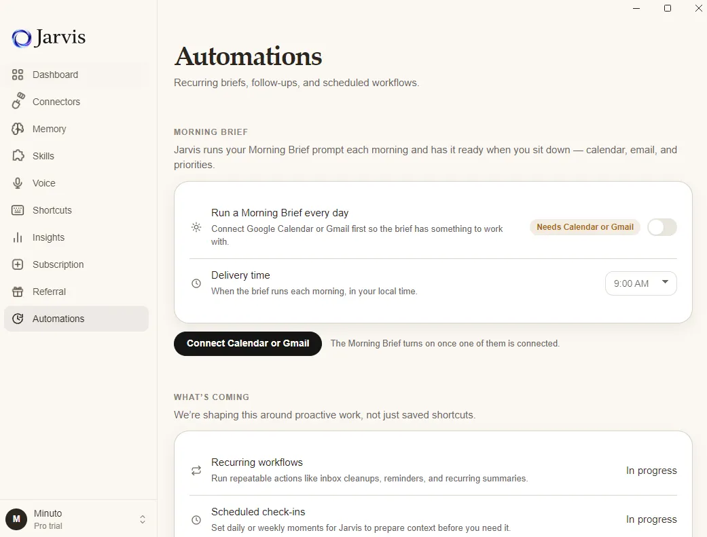This screenshot has width=707, height=537.
Task: Click the Automations page heading
Action: click(x=248, y=57)
